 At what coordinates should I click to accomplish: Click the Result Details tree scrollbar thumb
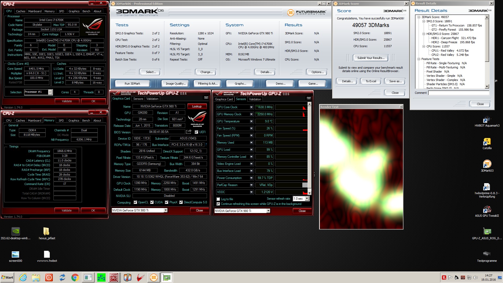pos(487,40)
